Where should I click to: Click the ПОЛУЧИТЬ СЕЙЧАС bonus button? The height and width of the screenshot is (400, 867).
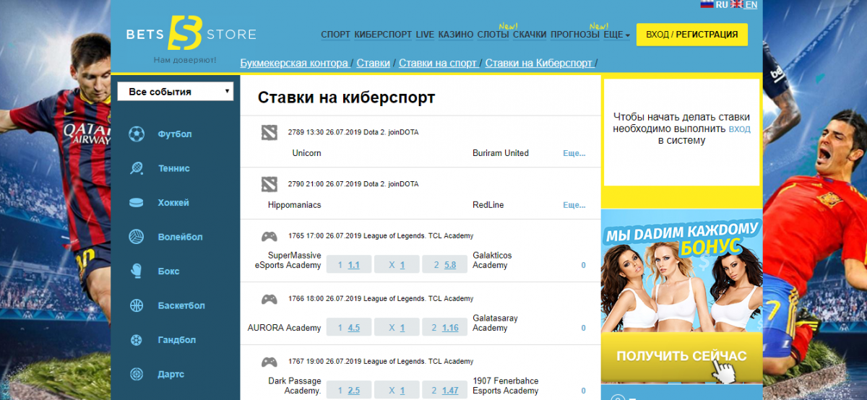click(x=681, y=356)
